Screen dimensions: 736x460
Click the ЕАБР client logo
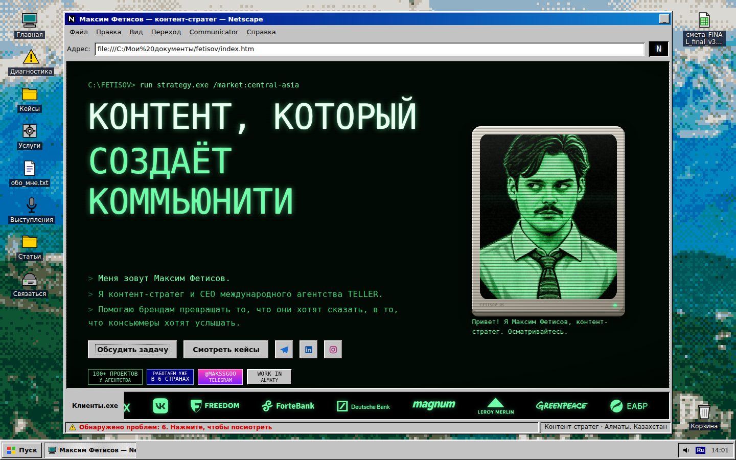pyautogui.click(x=629, y=406)
